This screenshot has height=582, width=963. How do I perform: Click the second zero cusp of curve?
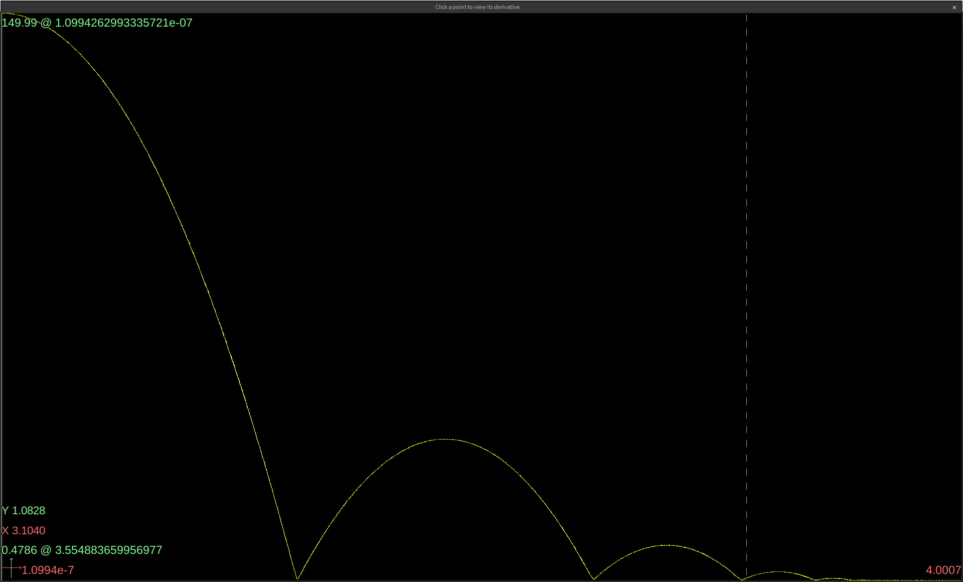coord(594,579)
